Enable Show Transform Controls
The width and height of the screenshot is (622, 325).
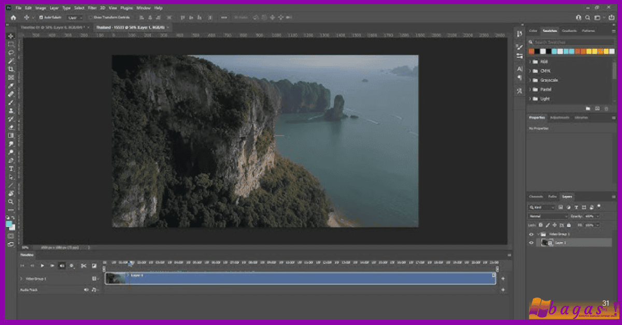coord(91,17)
